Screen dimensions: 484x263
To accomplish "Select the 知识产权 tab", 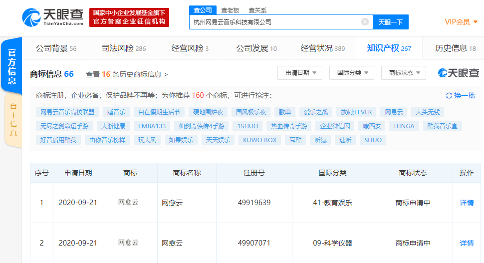I will click(389, 48).
